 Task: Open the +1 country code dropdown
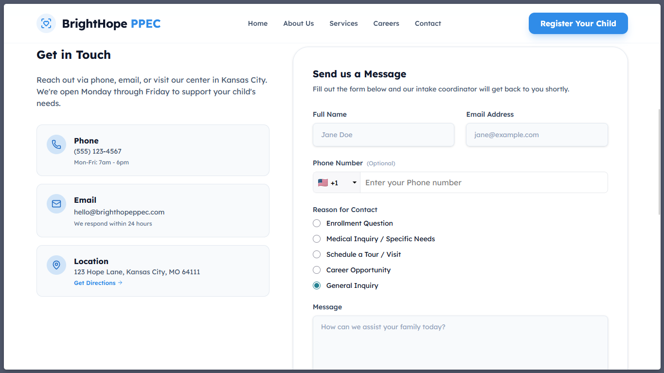[x=337, y=183]
